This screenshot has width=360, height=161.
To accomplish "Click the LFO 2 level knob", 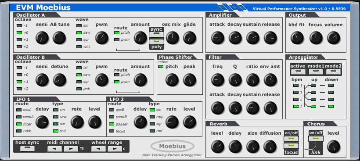I will (190, 122).
